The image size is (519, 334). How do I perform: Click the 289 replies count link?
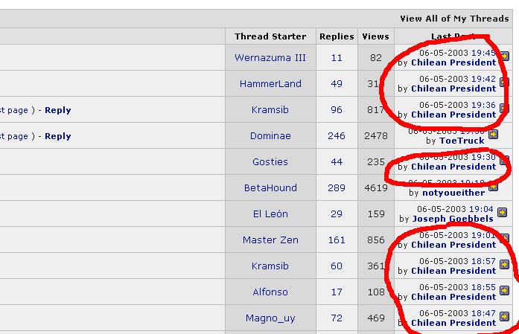pyautogui.click(x=337, y=188)
